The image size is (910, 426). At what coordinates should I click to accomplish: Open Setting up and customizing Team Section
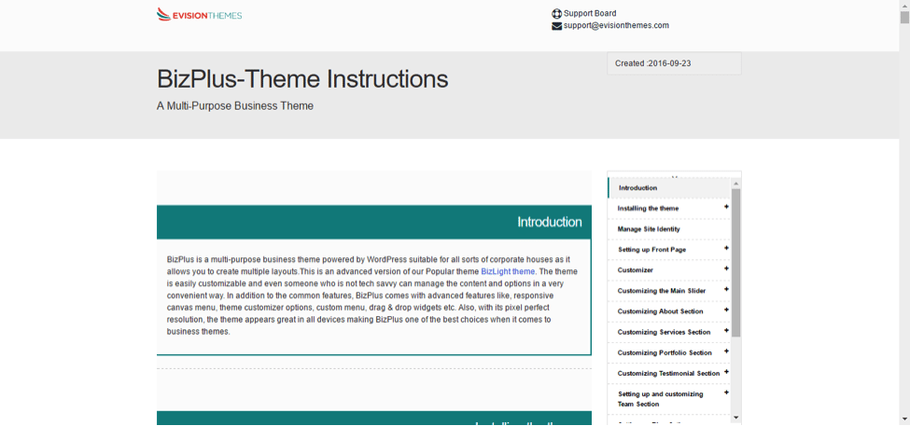pos(661,399)
